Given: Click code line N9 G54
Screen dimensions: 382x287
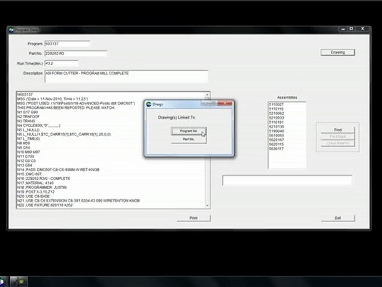Looking at the screenshot, I should tap(23, 147).
